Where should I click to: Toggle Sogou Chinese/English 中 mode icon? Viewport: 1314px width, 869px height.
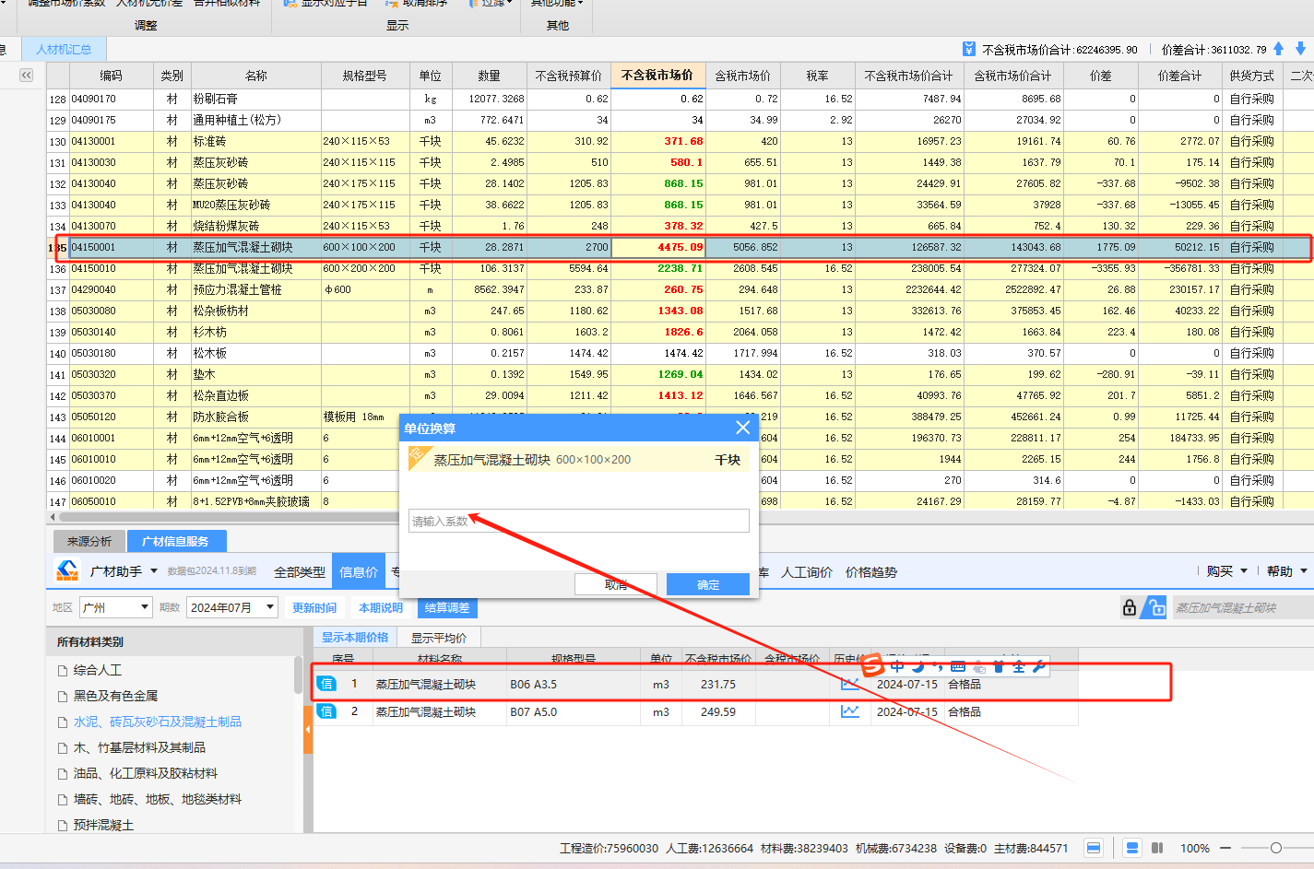tap(897, 666)
